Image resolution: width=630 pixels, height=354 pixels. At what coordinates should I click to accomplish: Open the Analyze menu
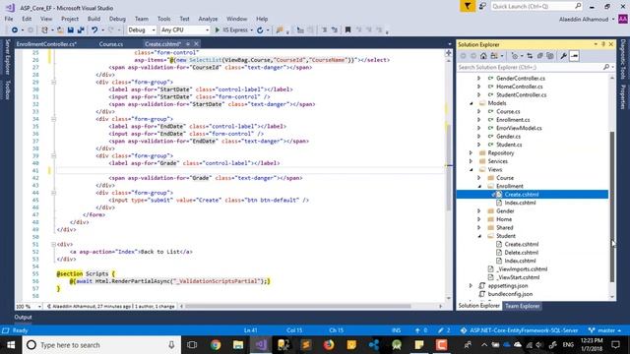point(208,19)
